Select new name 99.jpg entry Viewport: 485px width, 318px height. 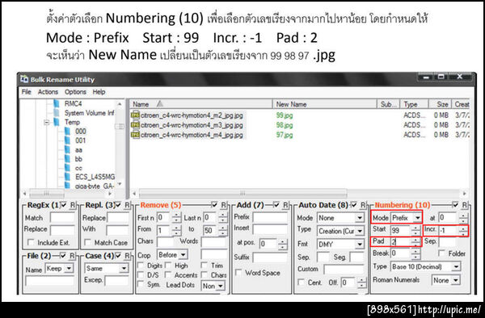[x=285, y=115]
